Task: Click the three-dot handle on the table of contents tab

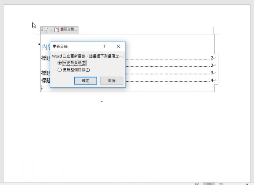Action: pos(42,29)
